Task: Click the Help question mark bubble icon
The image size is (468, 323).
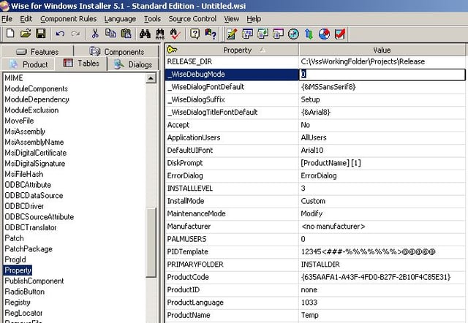Action: coord(195,34)
